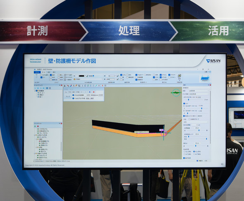The height and width of the screenshot is (201, 244).
Task: Click the green diagonal line tool in the viewport toolbar
Action: [96, 86]
